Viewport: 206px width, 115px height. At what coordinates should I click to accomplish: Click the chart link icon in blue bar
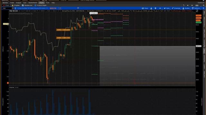click(x=78, y=8)
